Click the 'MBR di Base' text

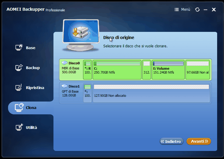click(70, 68)
